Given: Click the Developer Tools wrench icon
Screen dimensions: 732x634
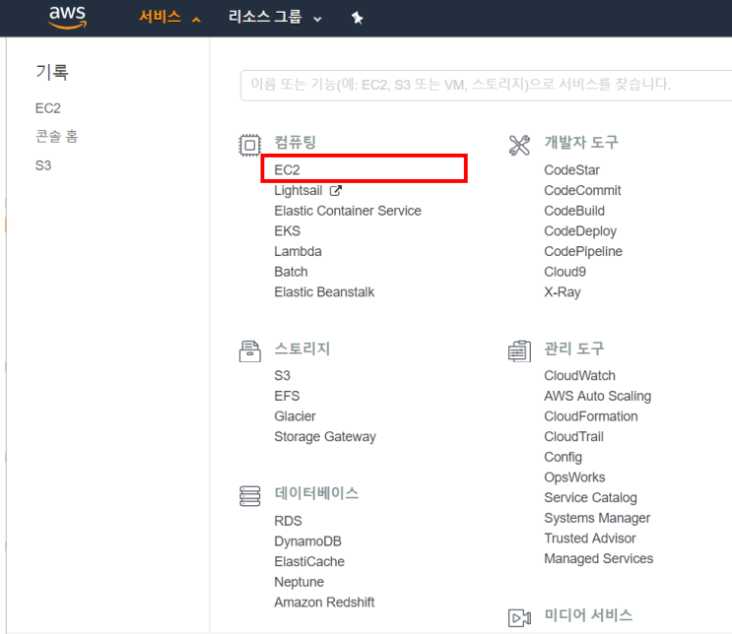Looking at the screenshot, I should 519,145.
